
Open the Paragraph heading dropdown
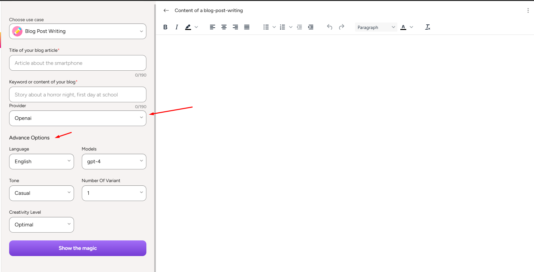[376, 27]
